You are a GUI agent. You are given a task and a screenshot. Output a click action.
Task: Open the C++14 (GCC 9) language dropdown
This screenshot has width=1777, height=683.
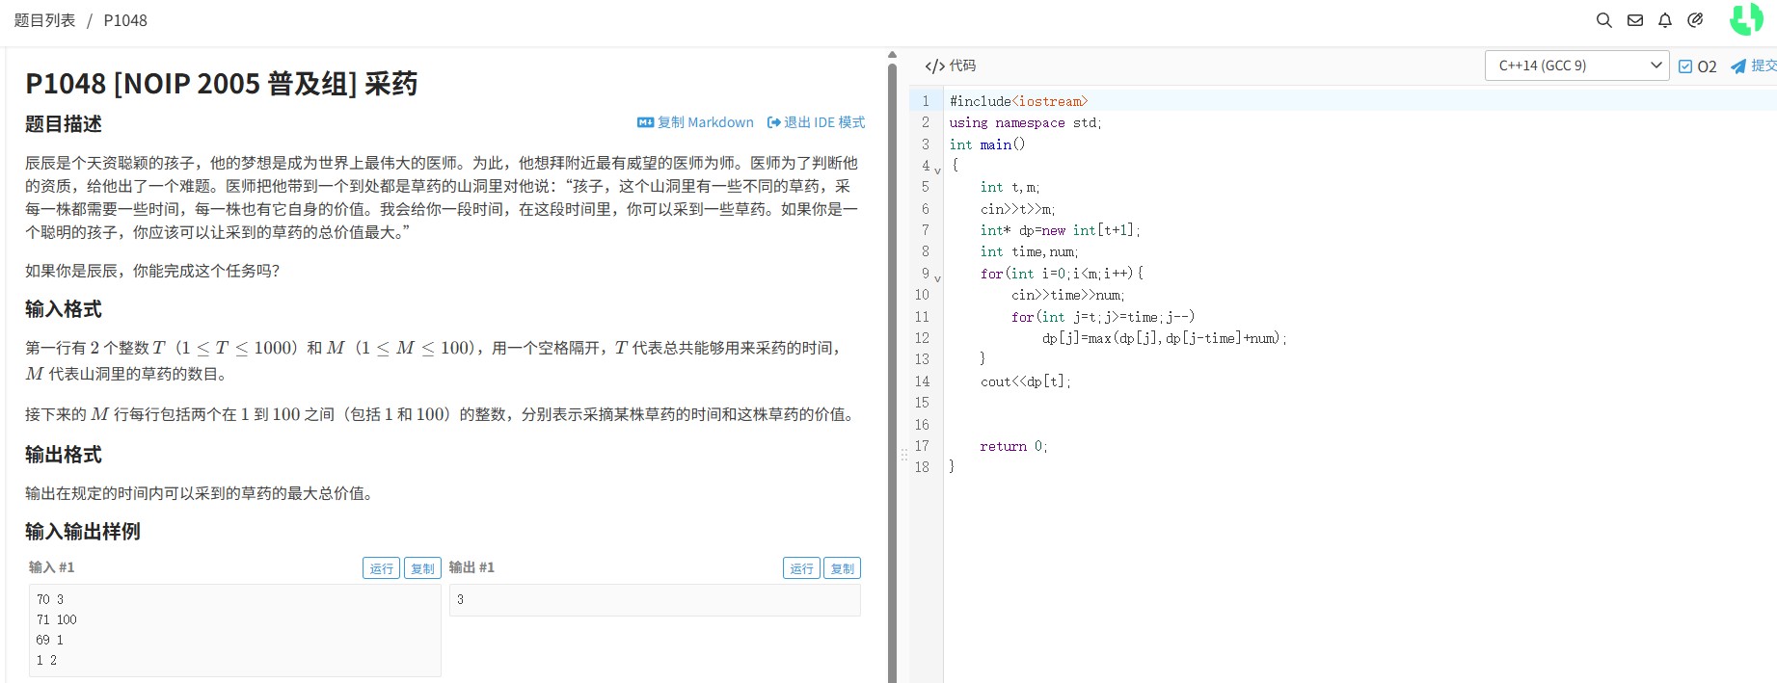(x=1576, y=66)
